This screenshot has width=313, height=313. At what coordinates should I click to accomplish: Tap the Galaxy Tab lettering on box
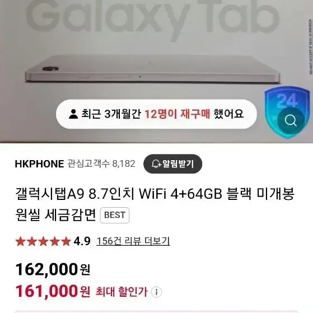152,18
